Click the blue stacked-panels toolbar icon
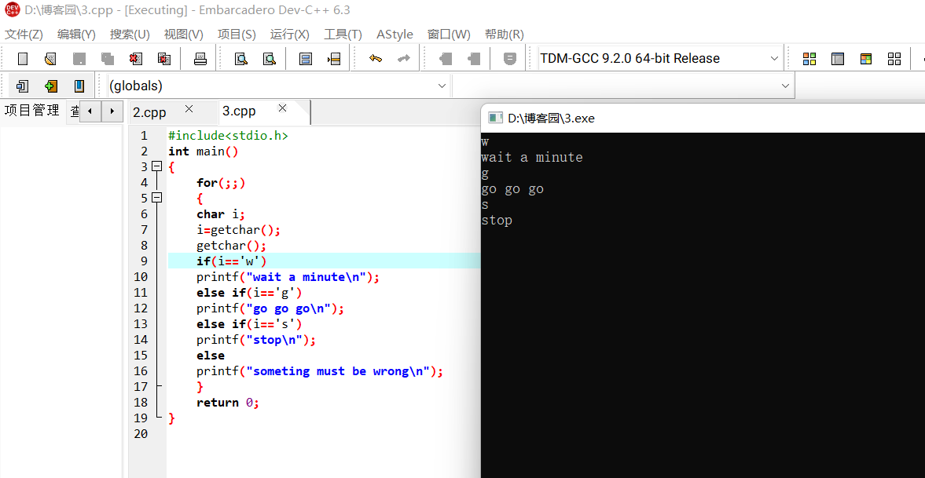Viewport: 925px width, 478px height. 306,58
